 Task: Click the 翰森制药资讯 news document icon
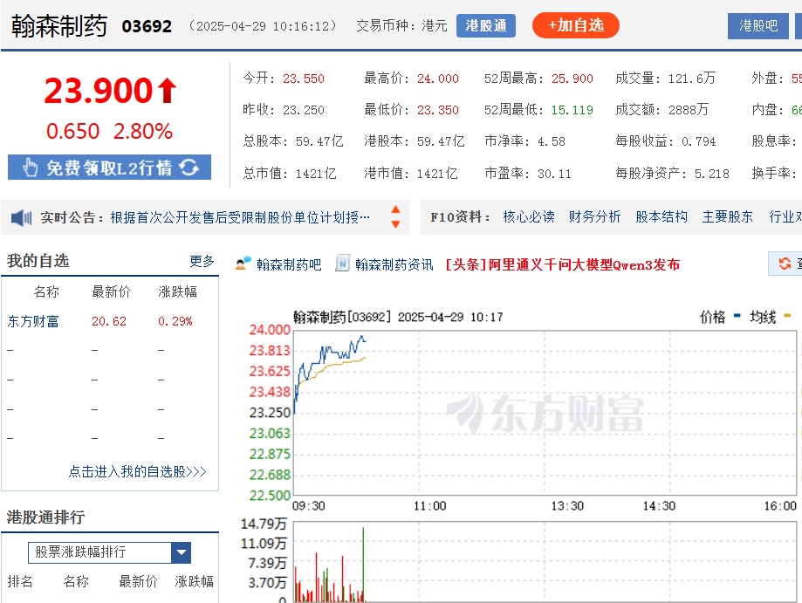[x=342, y=264]
